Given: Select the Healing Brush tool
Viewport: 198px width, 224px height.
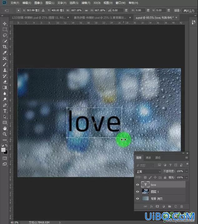Looking at the screenshot, I should pyautogui.click(x=5, y=58).
